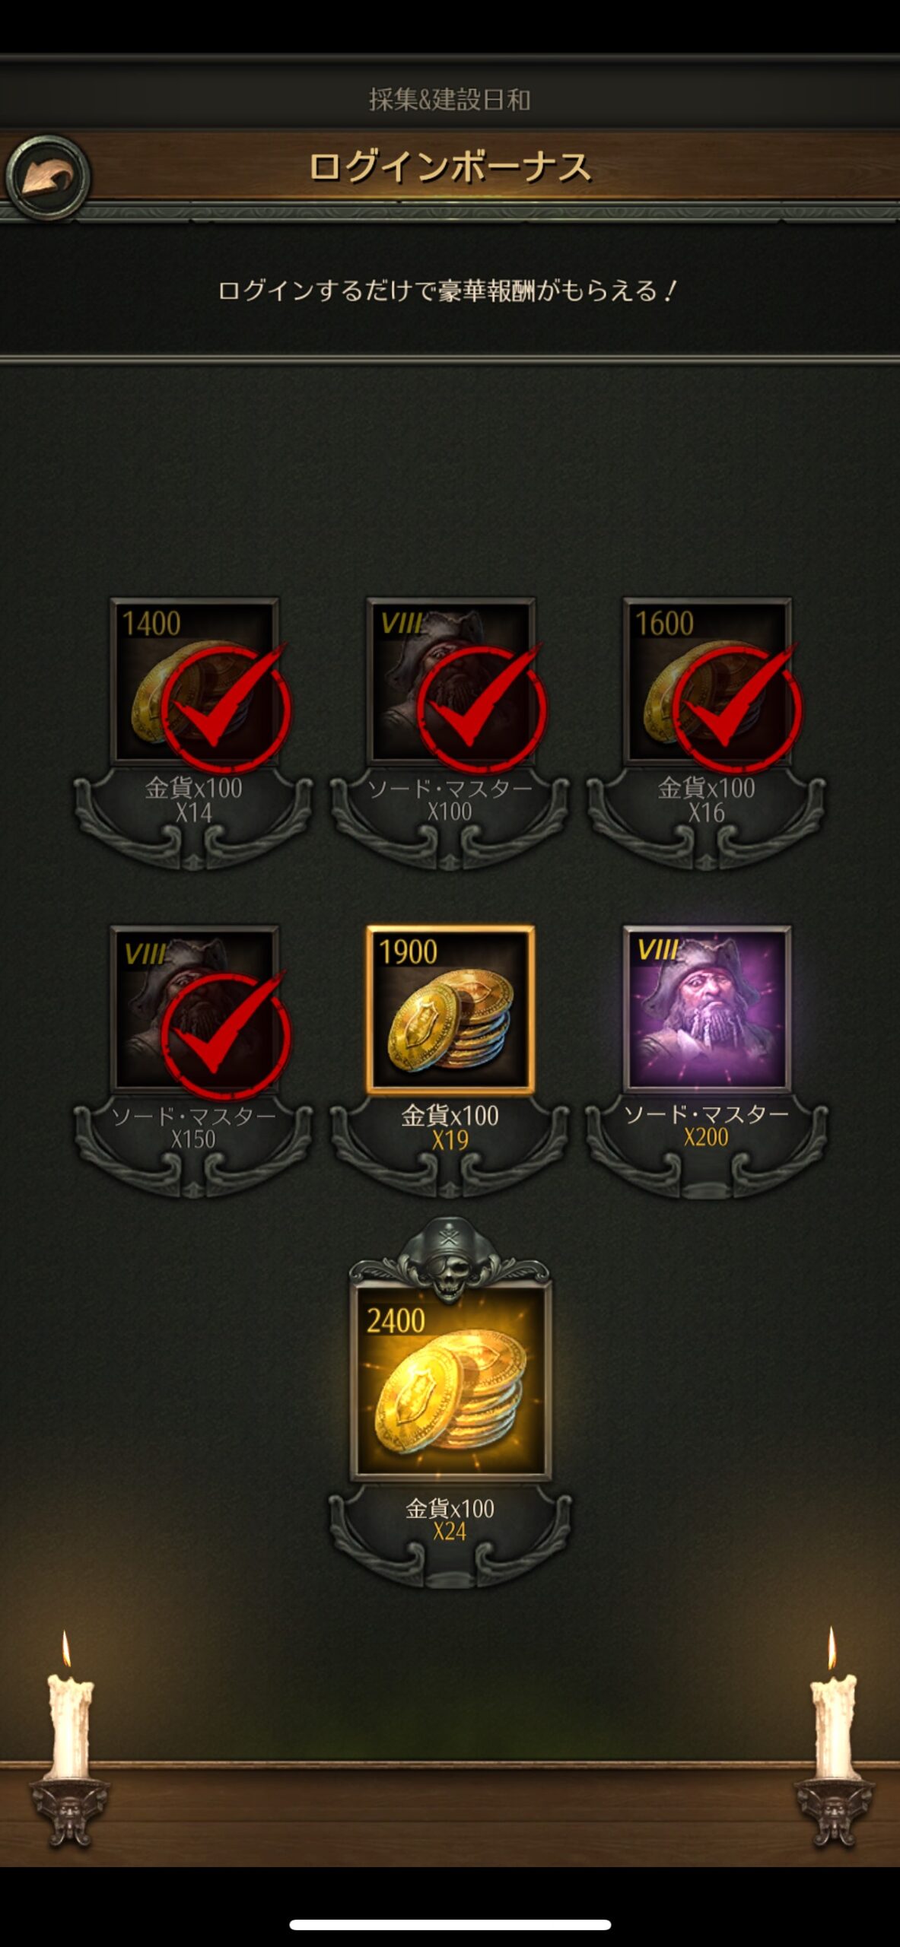Tap the ログインボーナス header banner
The image size is (900, 1947).
(x=450, y=167)
